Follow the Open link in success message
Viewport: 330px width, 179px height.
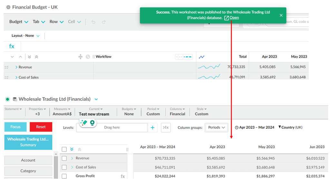coord(234,18)
